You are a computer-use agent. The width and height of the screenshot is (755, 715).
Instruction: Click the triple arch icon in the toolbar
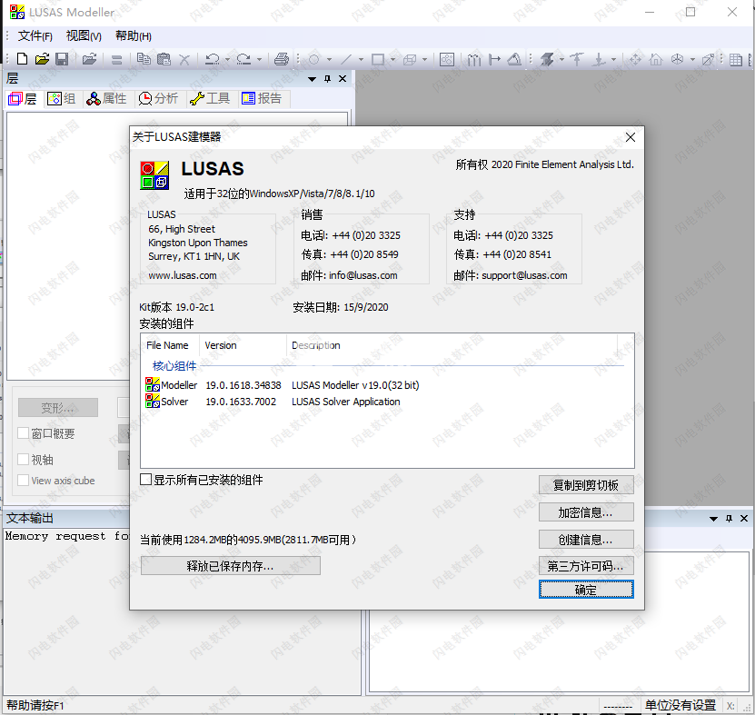pos(473,59)
